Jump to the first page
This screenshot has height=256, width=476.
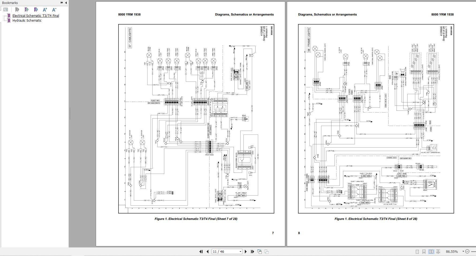pos(201,251)
